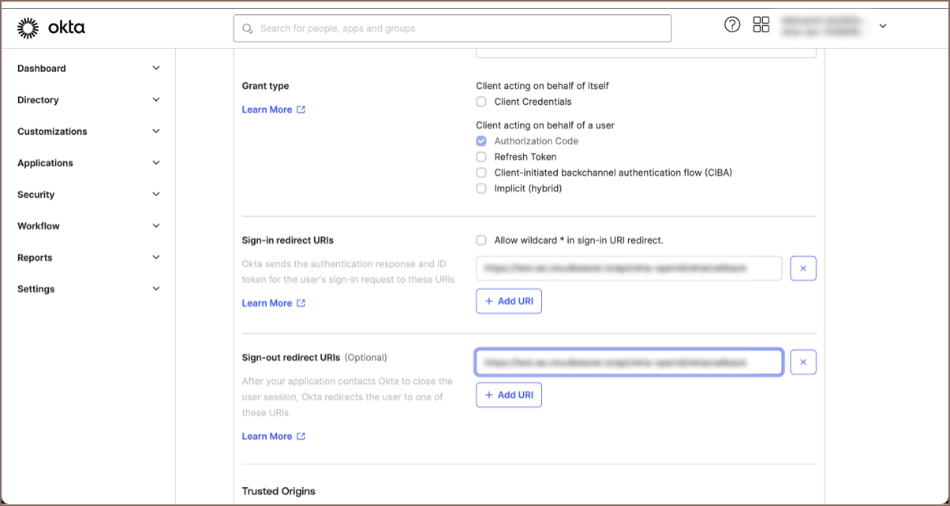Image resolution: width=950 pixels, height=506 pixels.
Task: Select Security in the sidebar menu
Action: point(36,195)
